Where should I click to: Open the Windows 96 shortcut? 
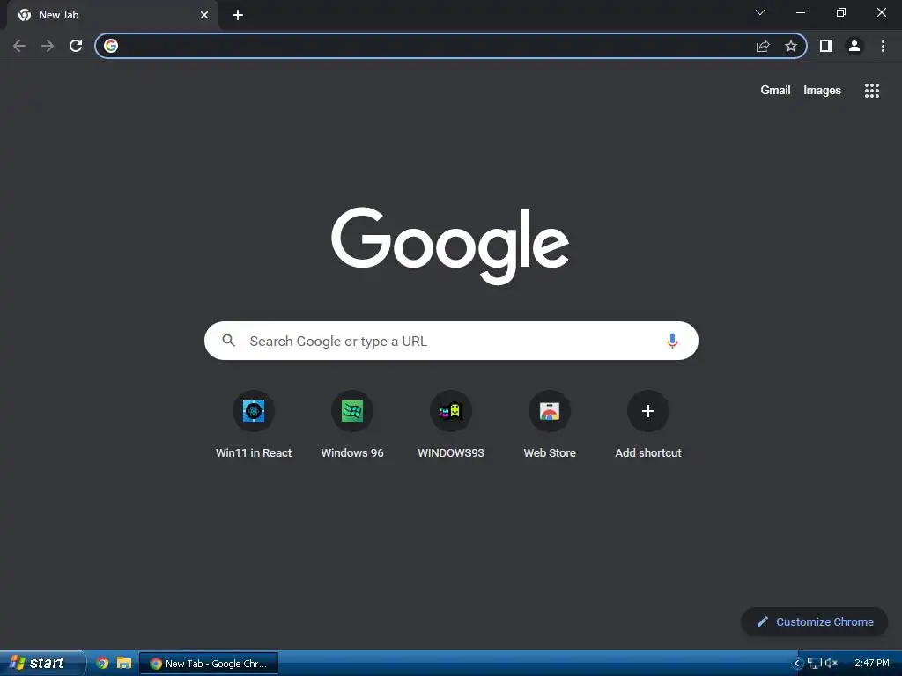(352, 425)
